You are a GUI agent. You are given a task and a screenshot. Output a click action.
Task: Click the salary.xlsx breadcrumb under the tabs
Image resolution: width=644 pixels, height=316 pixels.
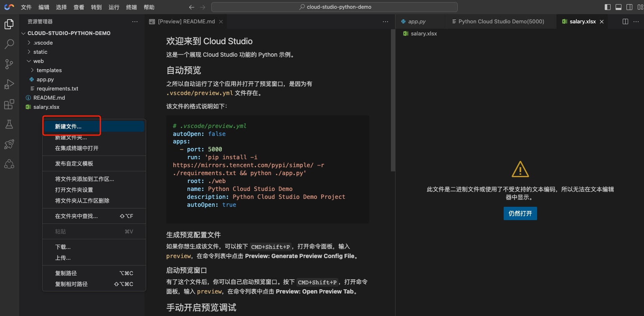[x=420, y=33]
